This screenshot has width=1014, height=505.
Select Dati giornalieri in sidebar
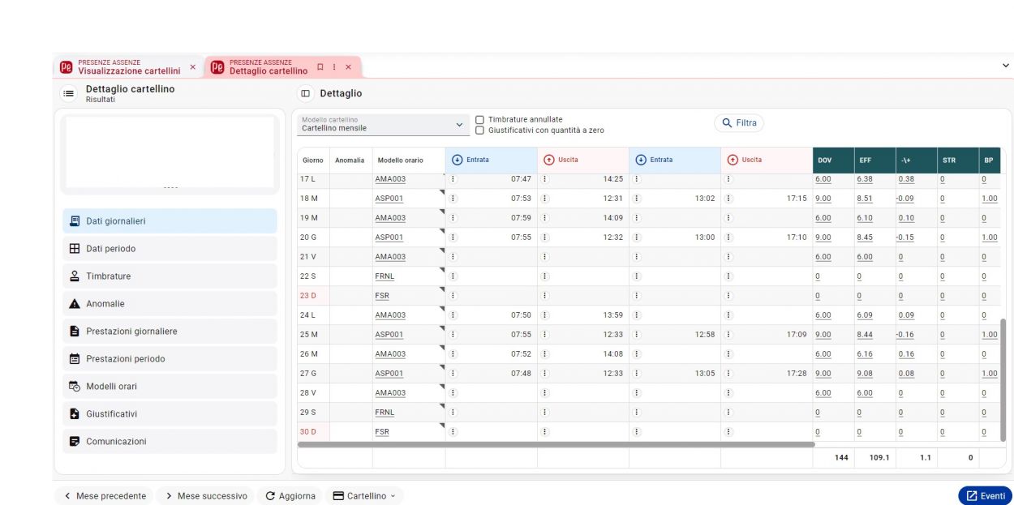[170, 221]
